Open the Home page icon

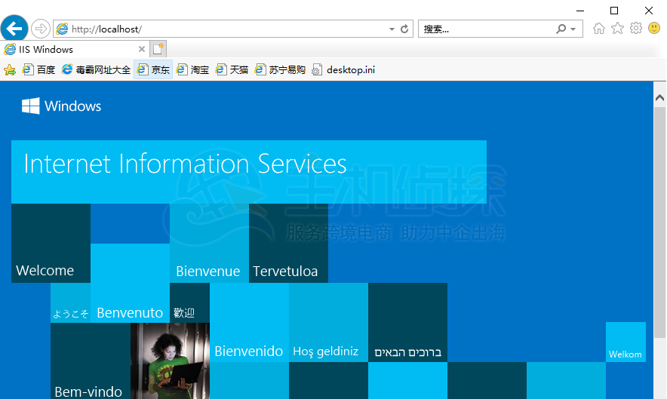coord(599,29)
